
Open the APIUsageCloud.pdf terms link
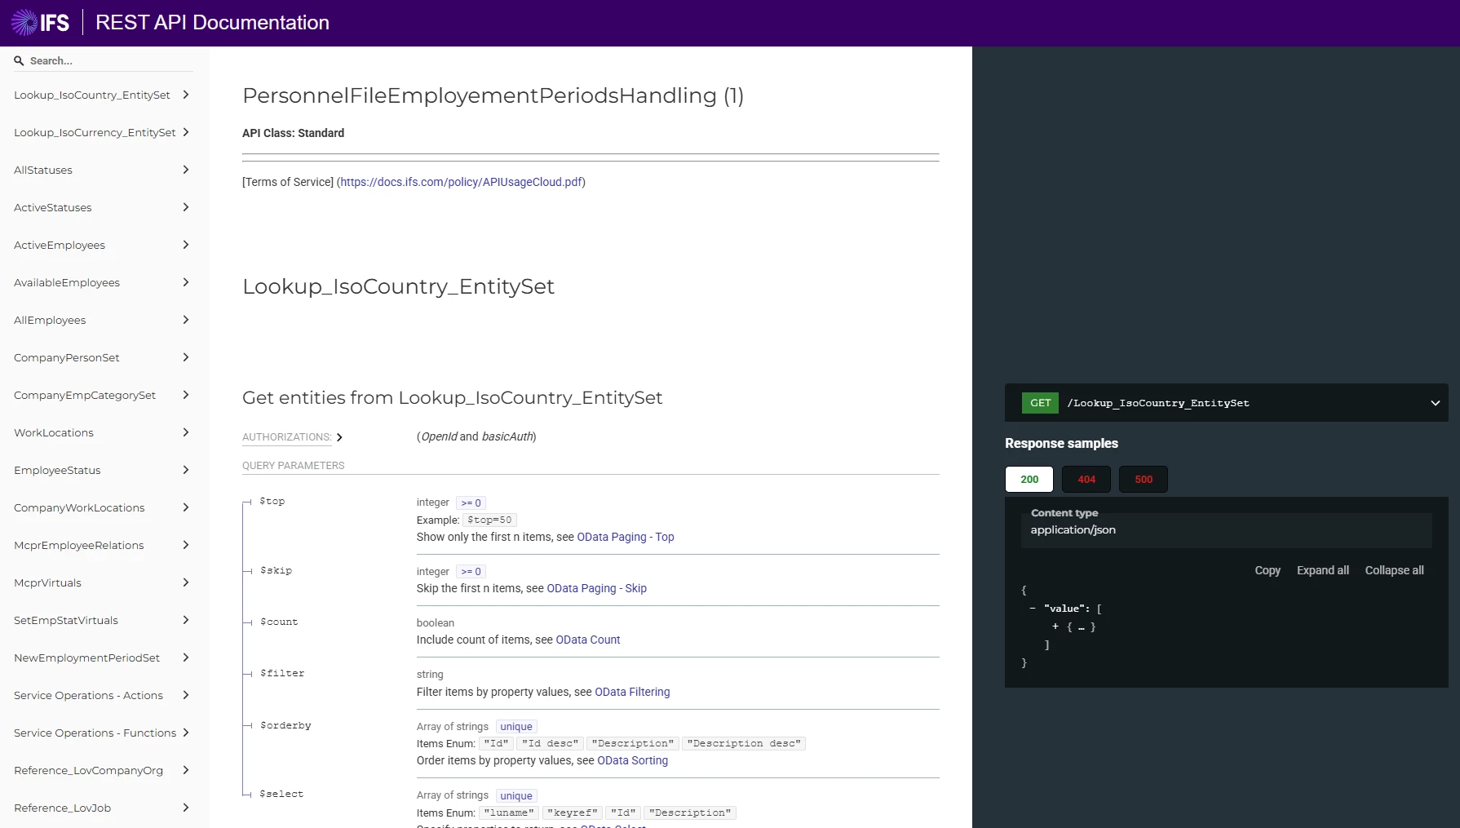(x=461, y=182)
